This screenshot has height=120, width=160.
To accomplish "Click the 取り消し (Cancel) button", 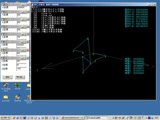I will pos(19,77).
